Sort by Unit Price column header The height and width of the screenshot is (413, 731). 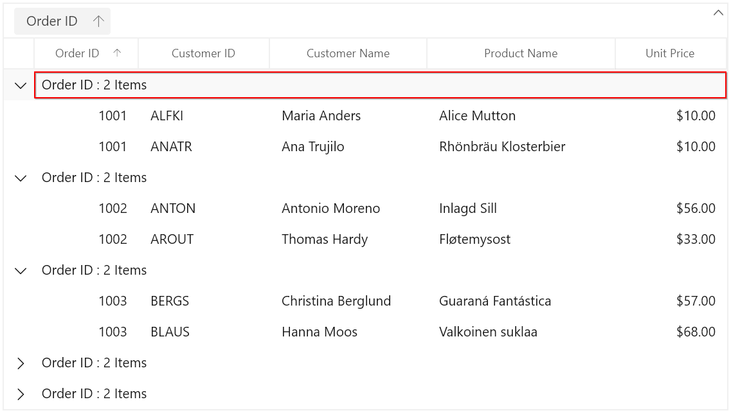coord(671,53)
